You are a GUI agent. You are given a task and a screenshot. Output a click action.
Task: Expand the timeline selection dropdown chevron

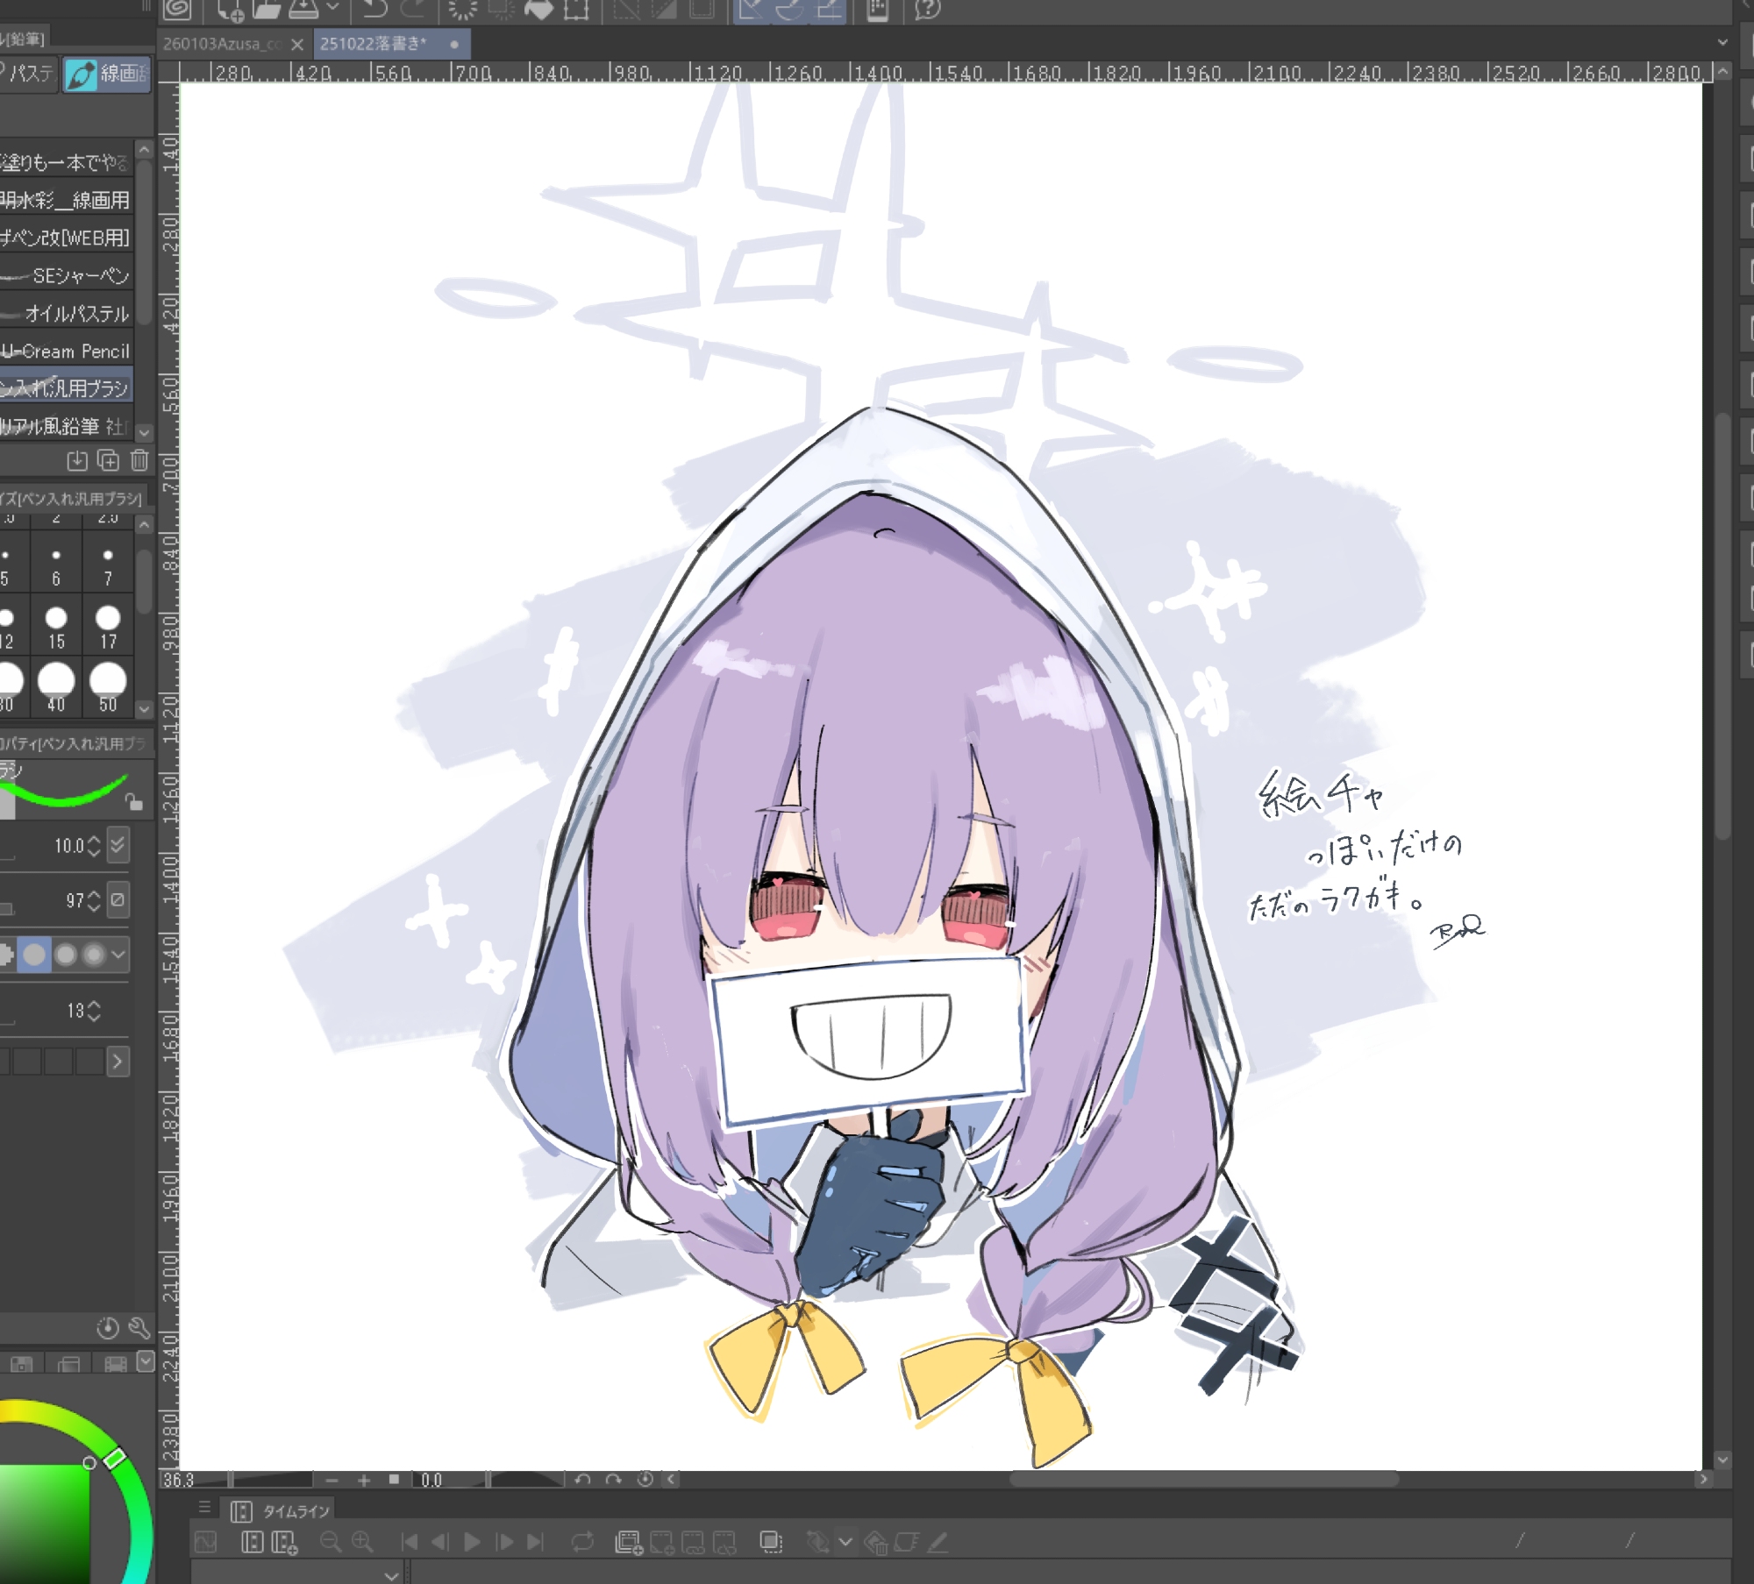(391, 1575)
